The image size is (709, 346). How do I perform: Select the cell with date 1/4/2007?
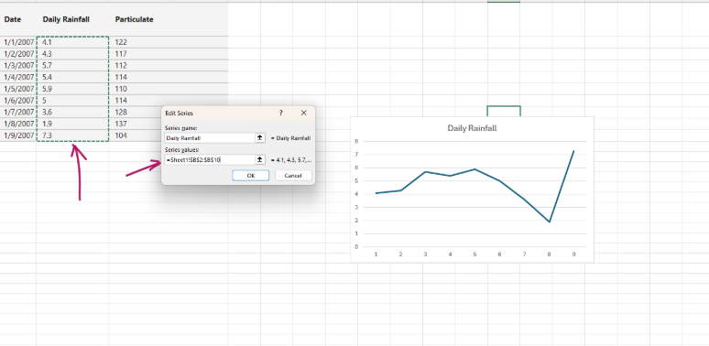(18, 77)
